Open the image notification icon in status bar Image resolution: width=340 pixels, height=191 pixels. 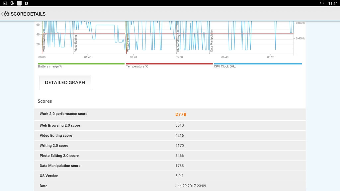click(x=5, y=3)
